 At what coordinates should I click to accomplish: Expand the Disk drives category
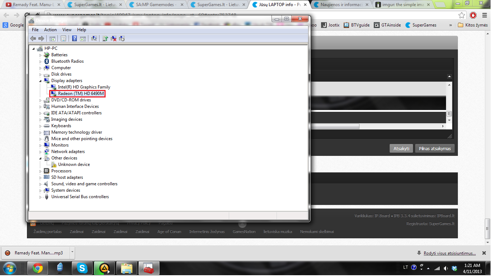click(x=41, y=75)
